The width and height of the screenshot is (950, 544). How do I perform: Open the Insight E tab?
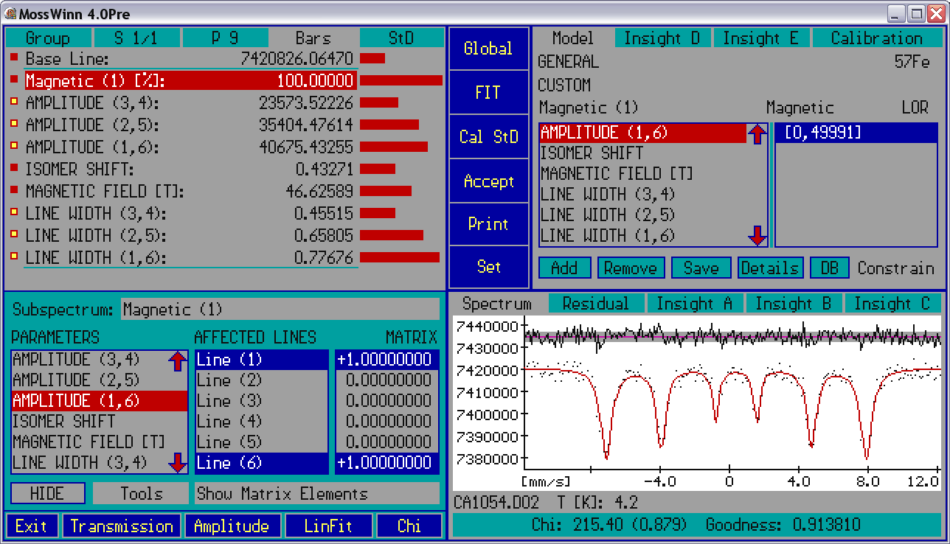[x=760, y=38]
